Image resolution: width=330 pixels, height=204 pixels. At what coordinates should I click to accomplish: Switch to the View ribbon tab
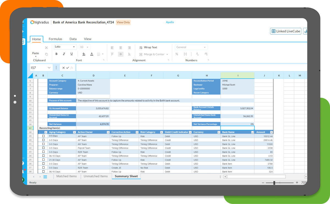[x=87, y=39]
